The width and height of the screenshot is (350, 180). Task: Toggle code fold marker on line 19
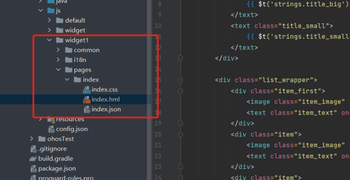181,124
